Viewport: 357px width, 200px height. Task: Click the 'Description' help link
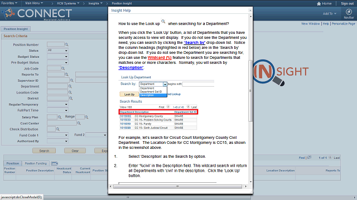point(131,67)
